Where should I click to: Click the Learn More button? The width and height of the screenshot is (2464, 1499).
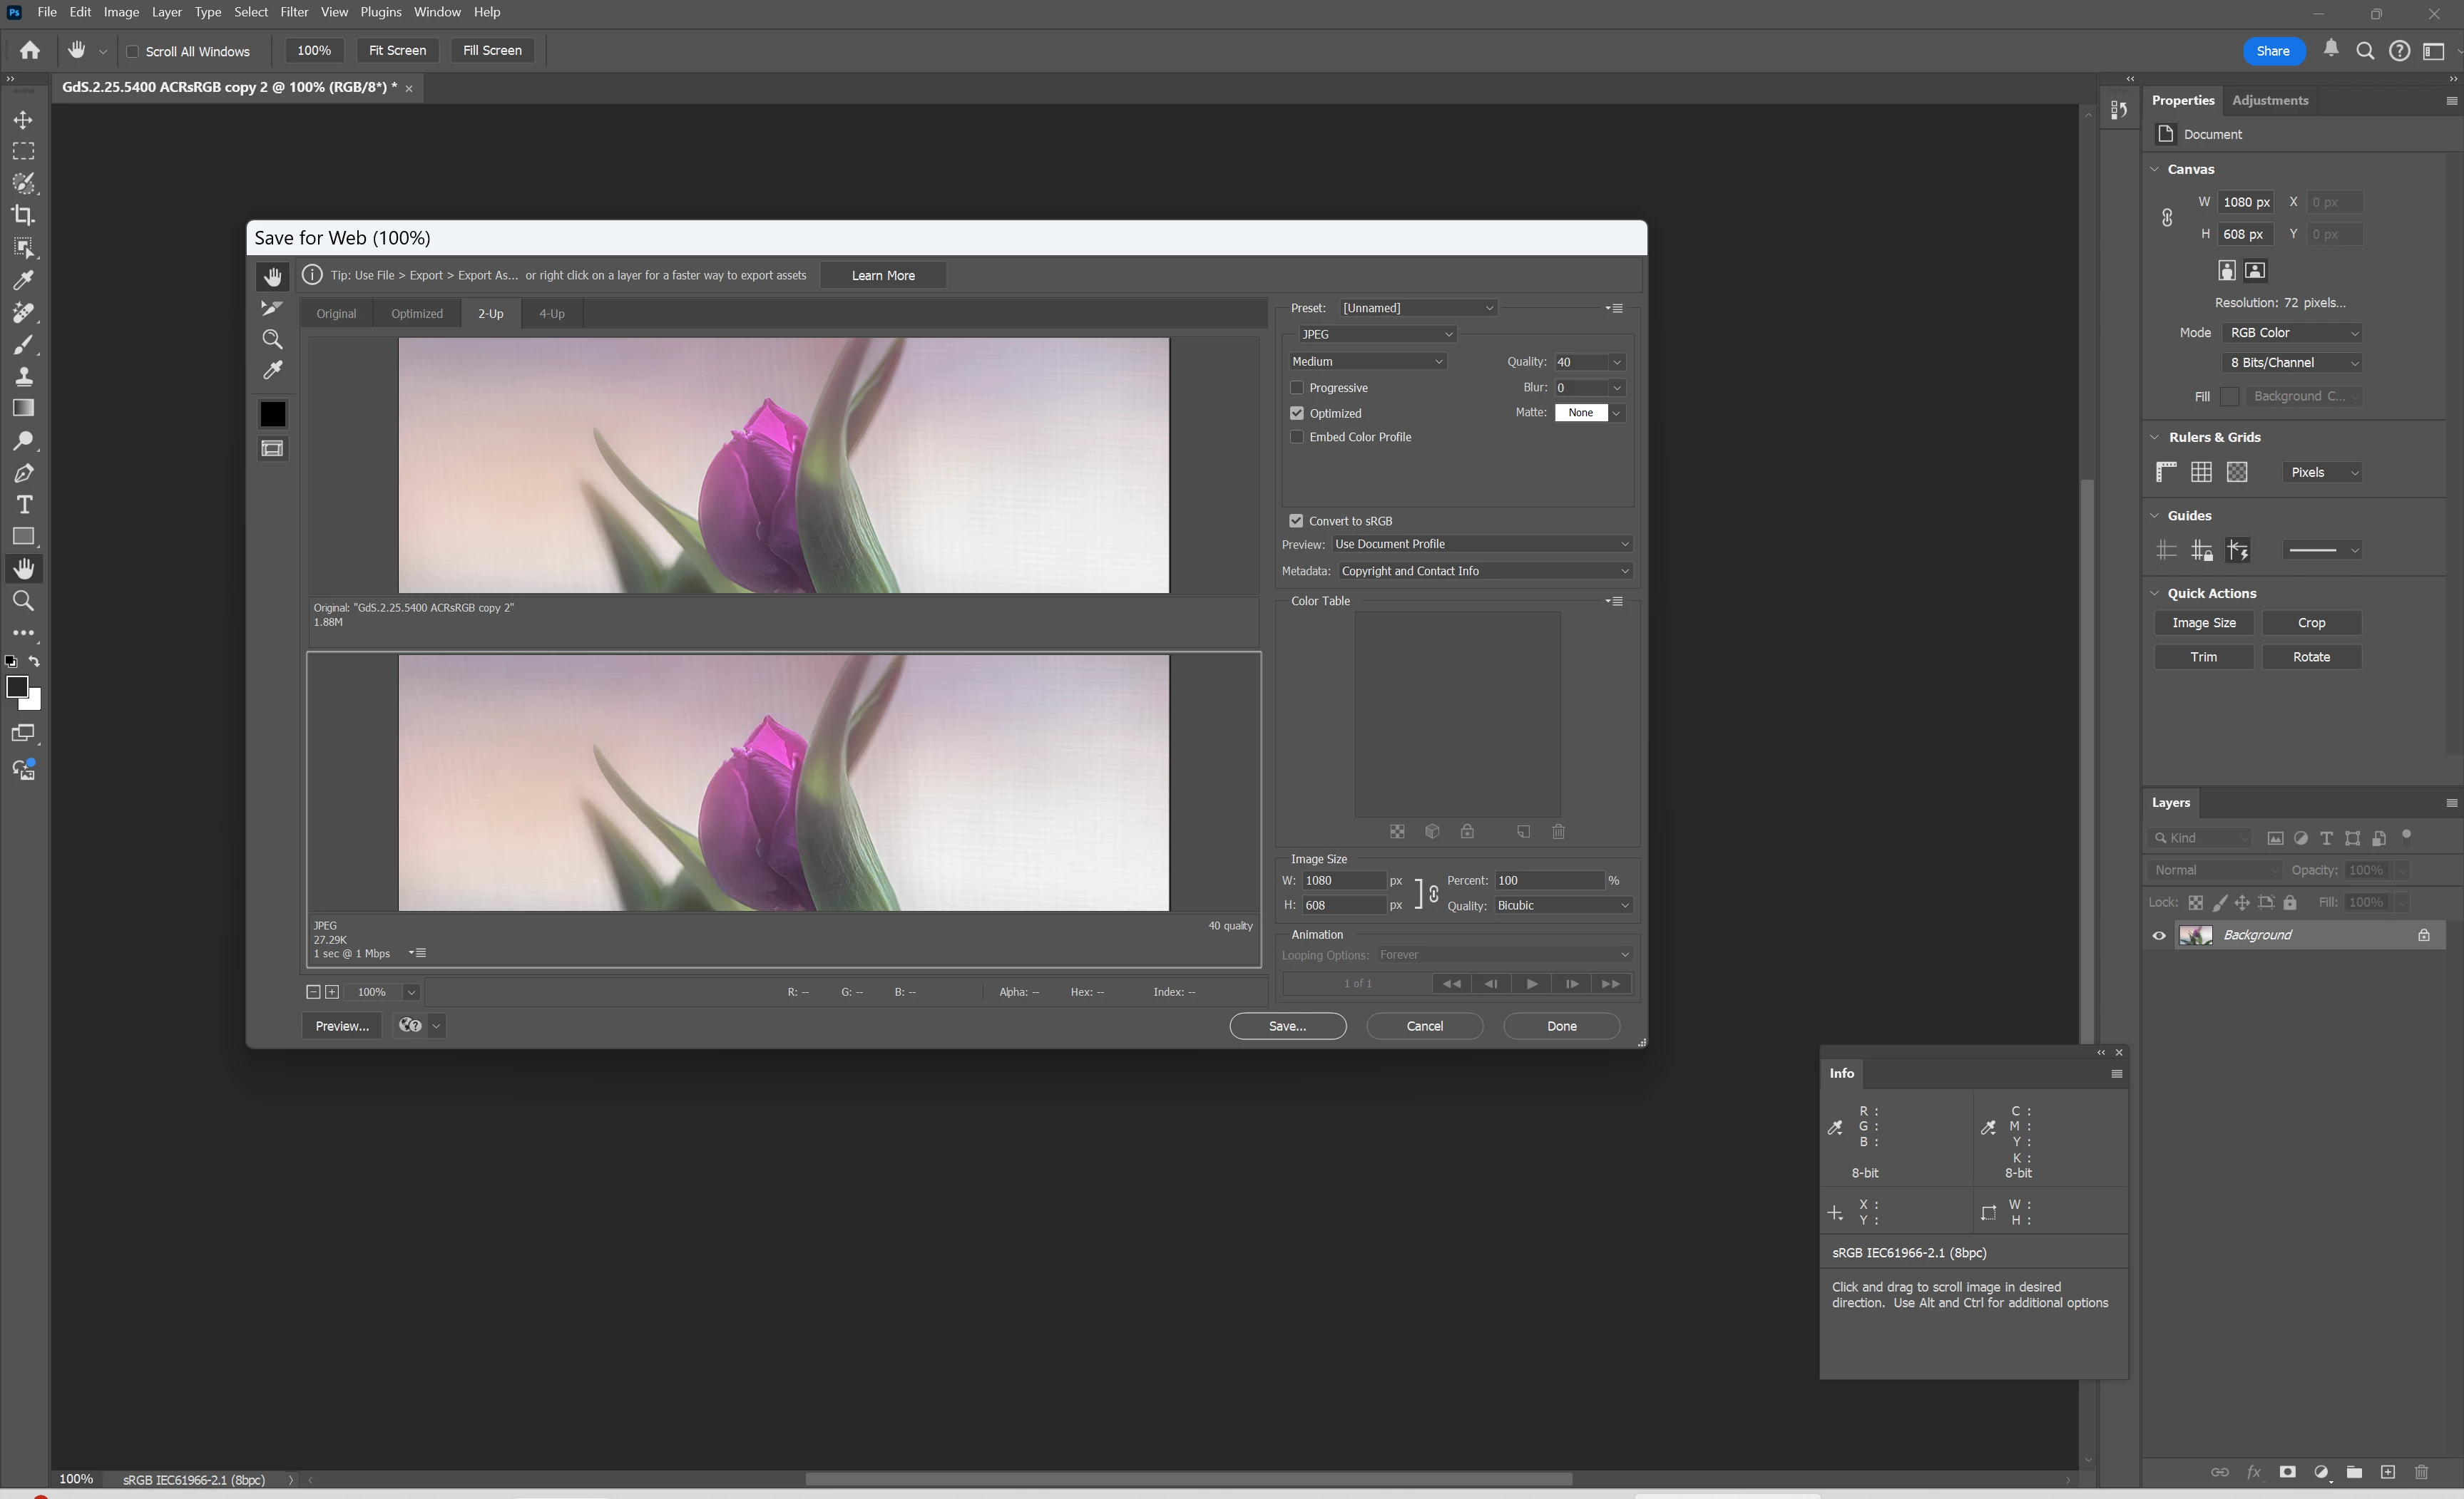tap(882, 276)
